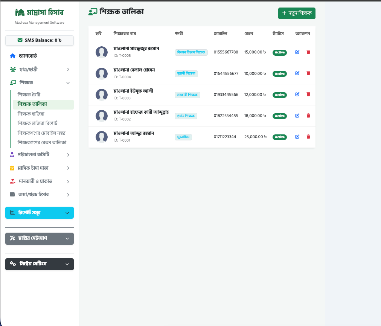This screenshot has width=381, height=326.
Task: Open avatar of মাওলানা ইউসুফ আলী
Action: pos(102,95)
